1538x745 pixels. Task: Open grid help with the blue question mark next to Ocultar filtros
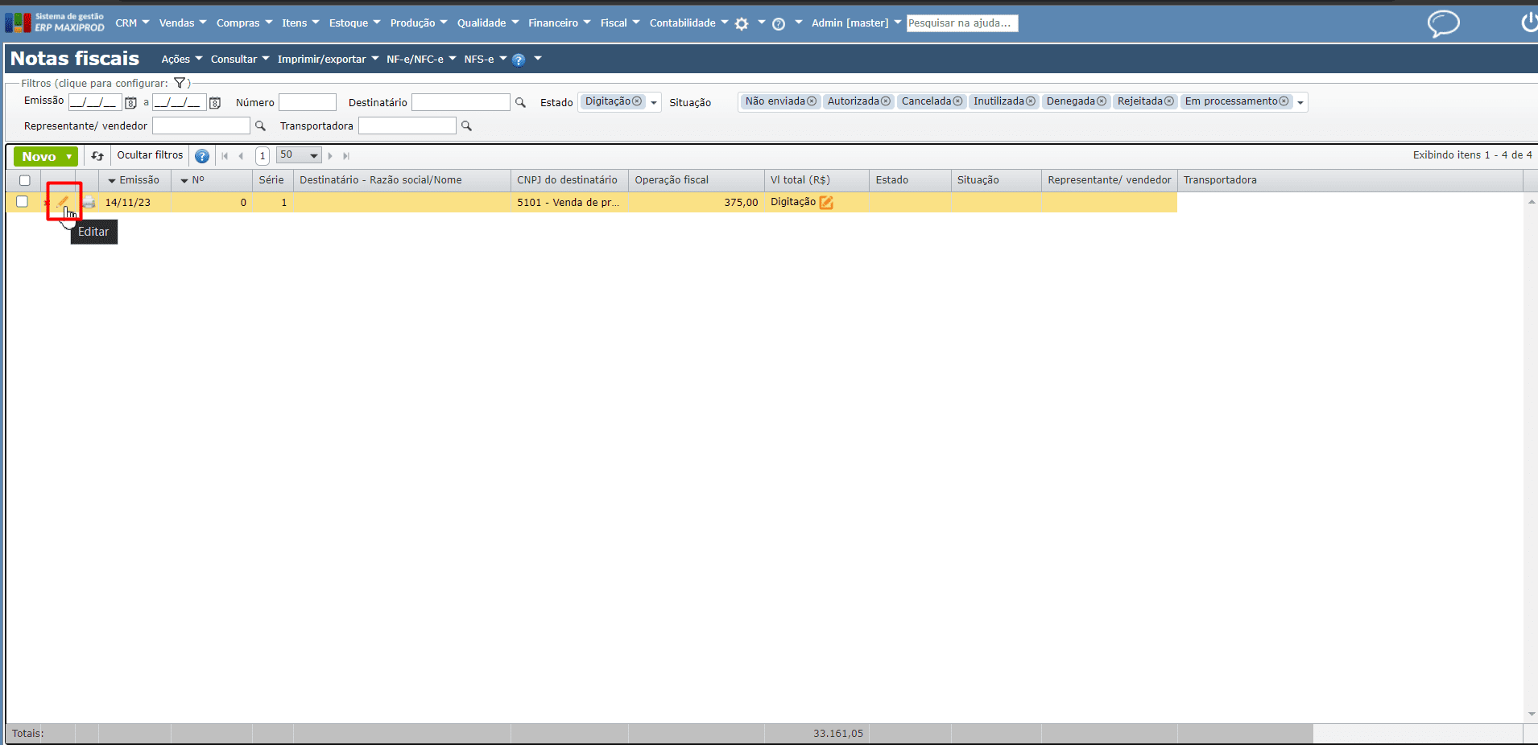tap(202, 156)
